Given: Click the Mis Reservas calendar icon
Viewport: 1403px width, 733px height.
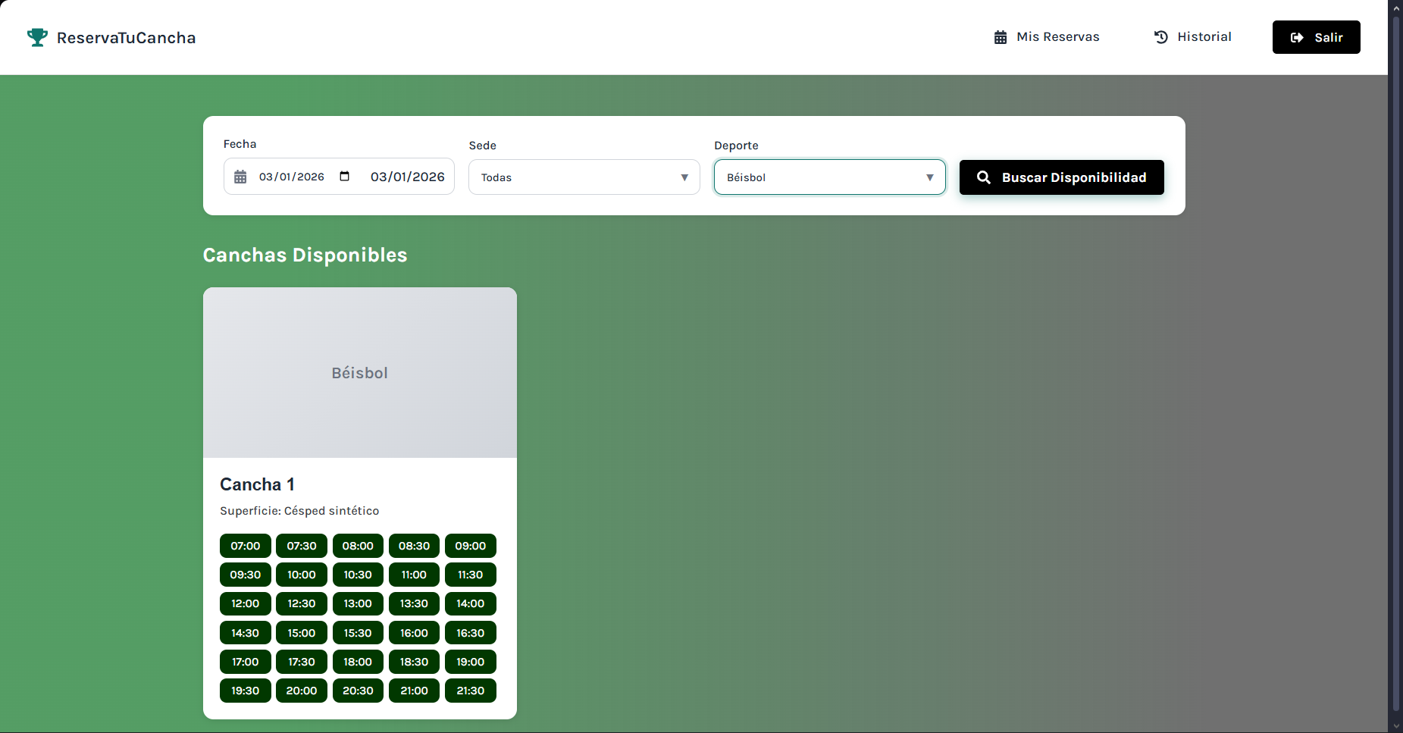Looking at the screenshot, I should tap(1001, 37).
